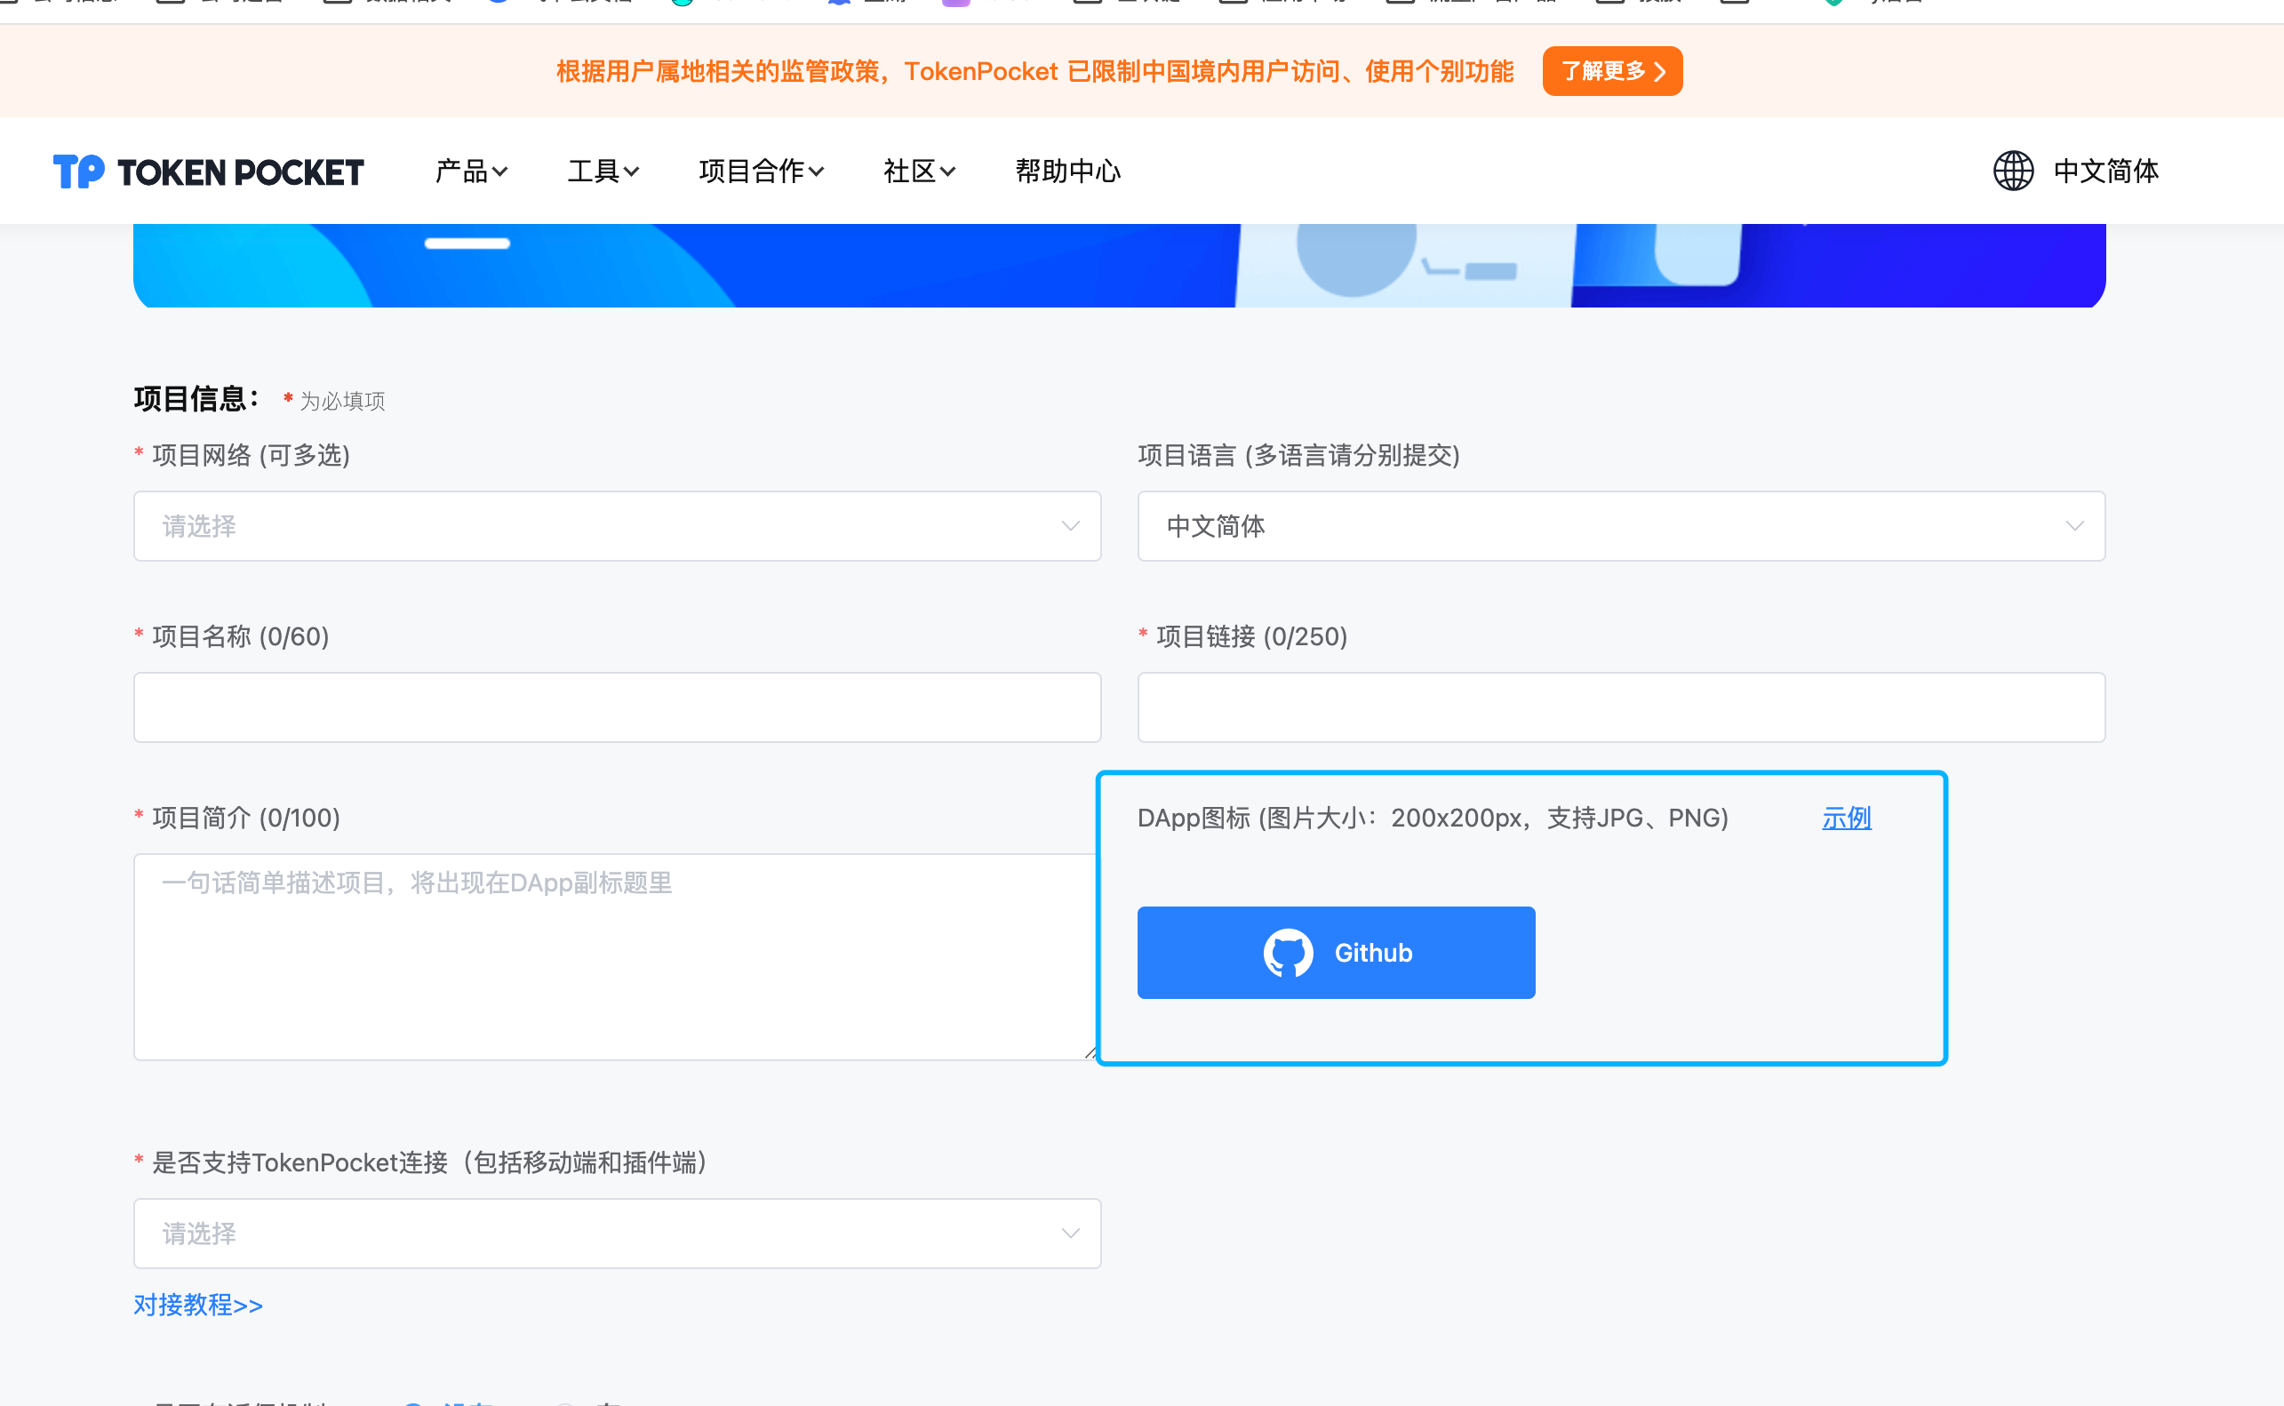Click into the 项目链接 text field
This screenshot has height=1406, width=2284.
pyautogui.click(x=1620, y=707)
